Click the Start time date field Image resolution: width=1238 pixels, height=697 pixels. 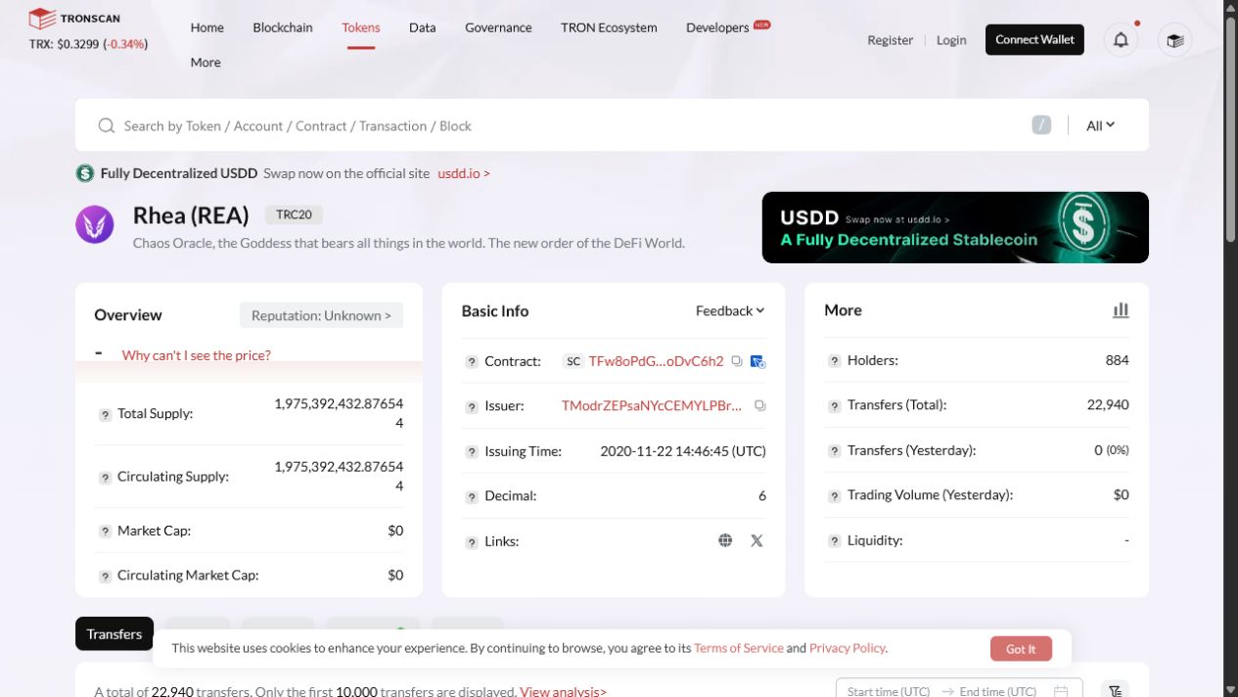(889, 691)
